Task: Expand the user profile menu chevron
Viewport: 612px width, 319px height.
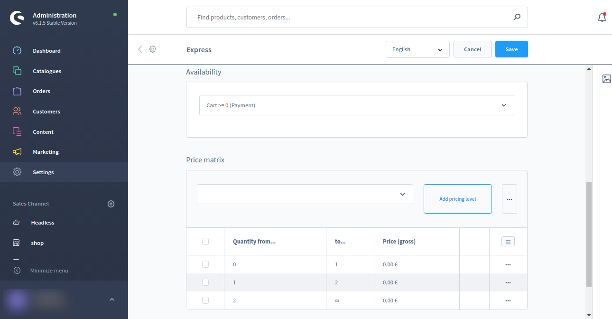Action: pos(112,300)
